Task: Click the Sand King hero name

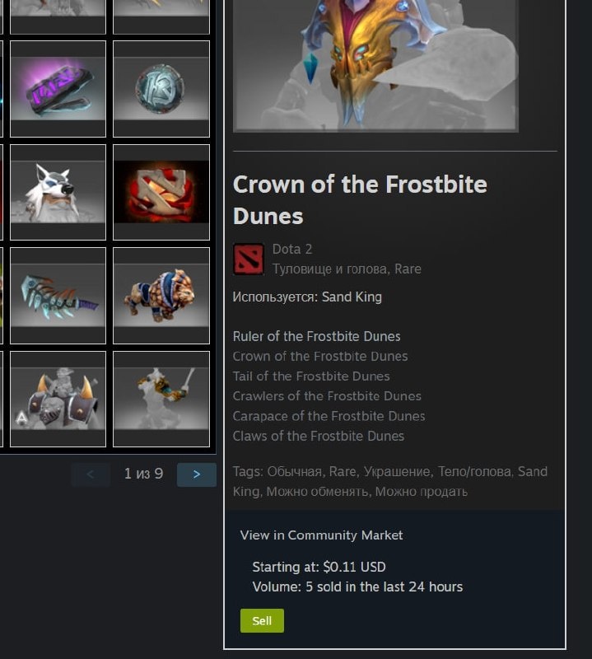Action: click(352, 297)
